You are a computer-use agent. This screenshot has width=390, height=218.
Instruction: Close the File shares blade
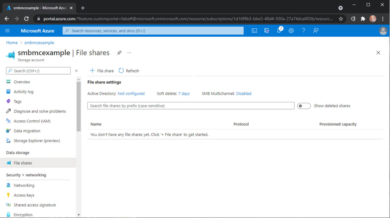378,53
